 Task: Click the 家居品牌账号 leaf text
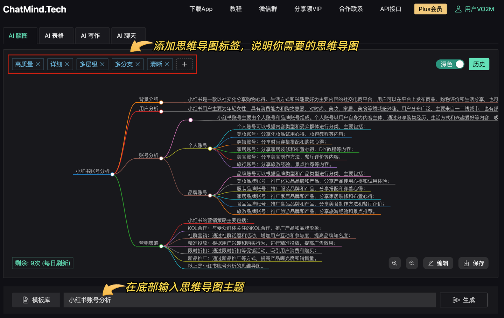[x=306, y=196]
